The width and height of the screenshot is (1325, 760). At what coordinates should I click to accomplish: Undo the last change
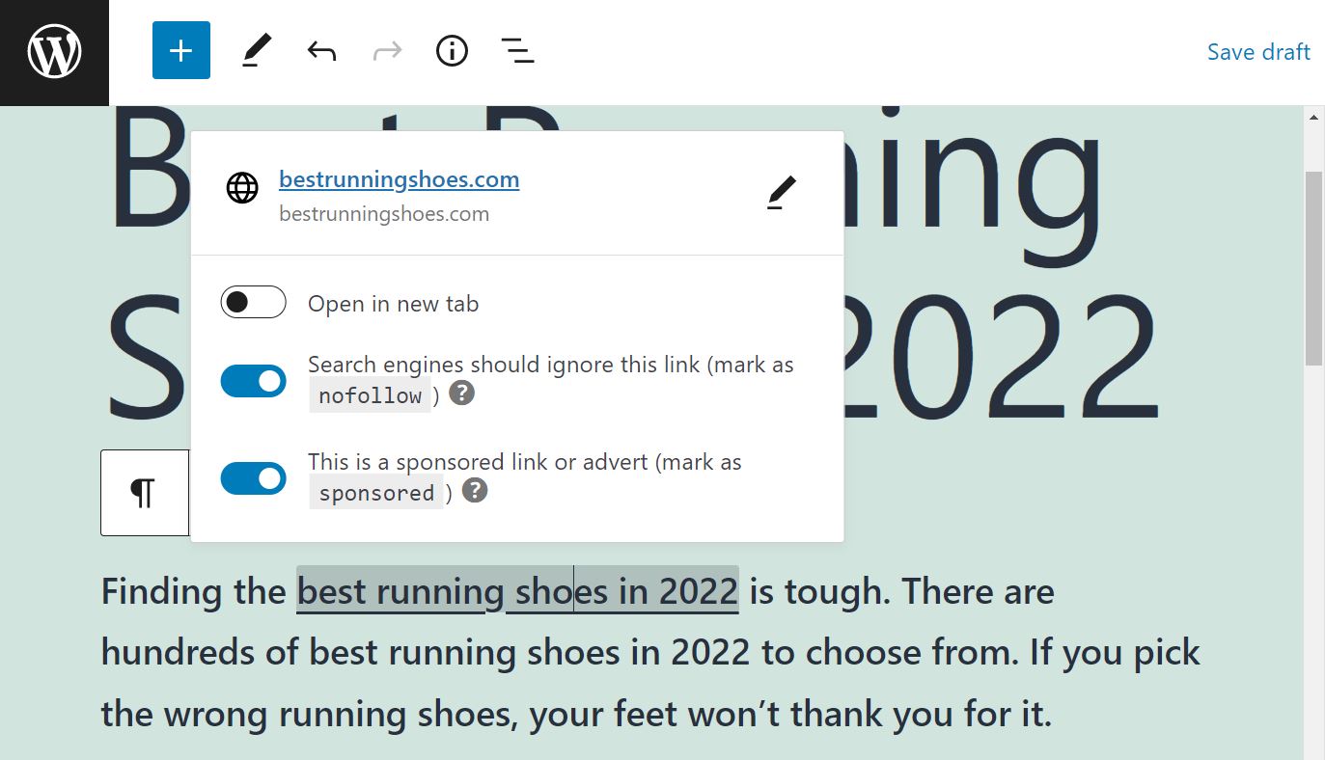click(x=319, y=50)
